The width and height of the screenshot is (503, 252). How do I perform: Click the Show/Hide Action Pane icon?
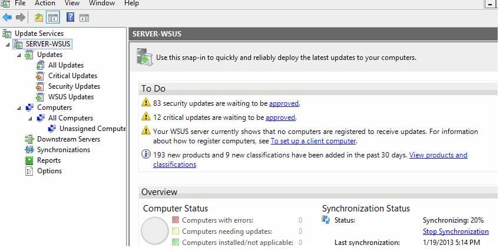pyautogui.click(x=84, y=18)
